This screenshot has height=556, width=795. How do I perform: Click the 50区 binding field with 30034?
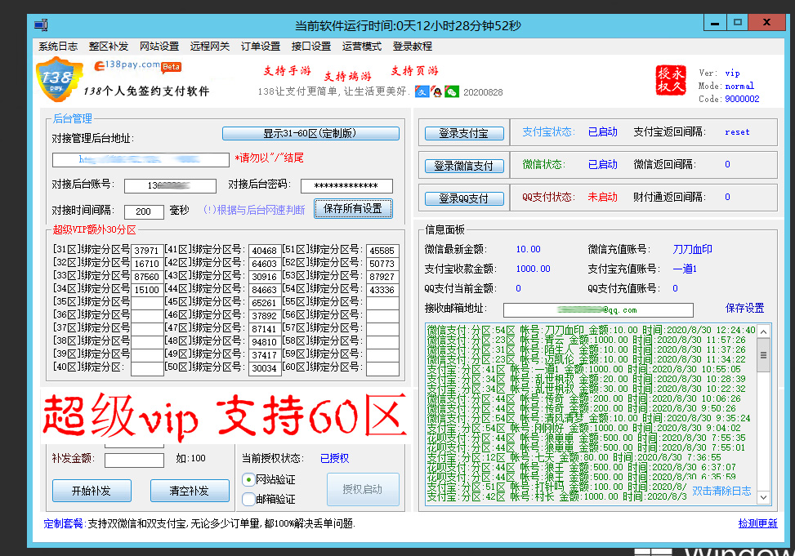coord(265,368)
